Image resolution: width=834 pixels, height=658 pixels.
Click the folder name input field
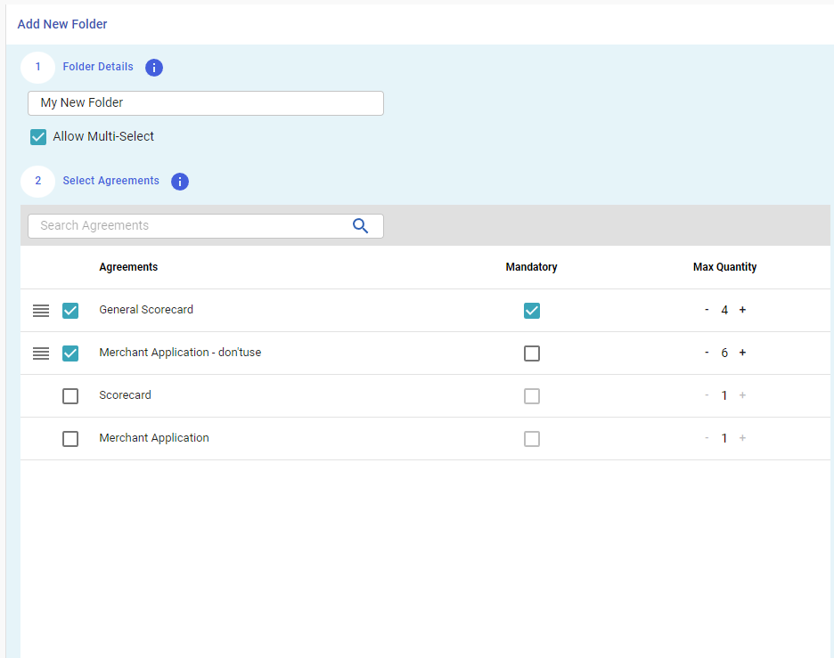point(205,103)
